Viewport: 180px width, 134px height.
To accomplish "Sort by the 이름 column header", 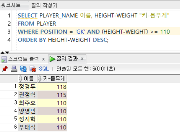I will coord(28,79).
